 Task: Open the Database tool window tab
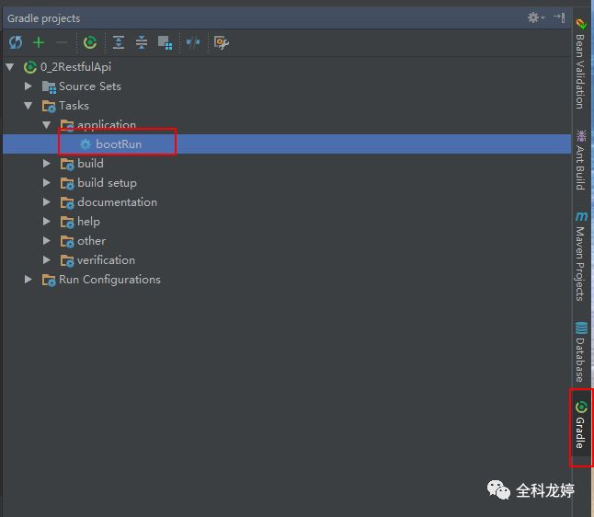pyautogui.click(x=581, y=351)
